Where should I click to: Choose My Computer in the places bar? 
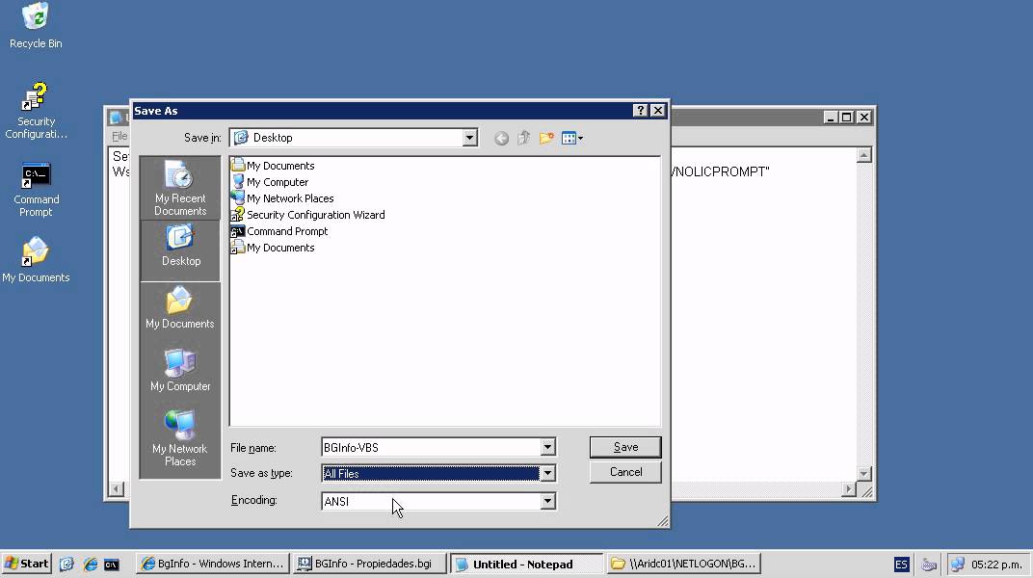(180, 370)
